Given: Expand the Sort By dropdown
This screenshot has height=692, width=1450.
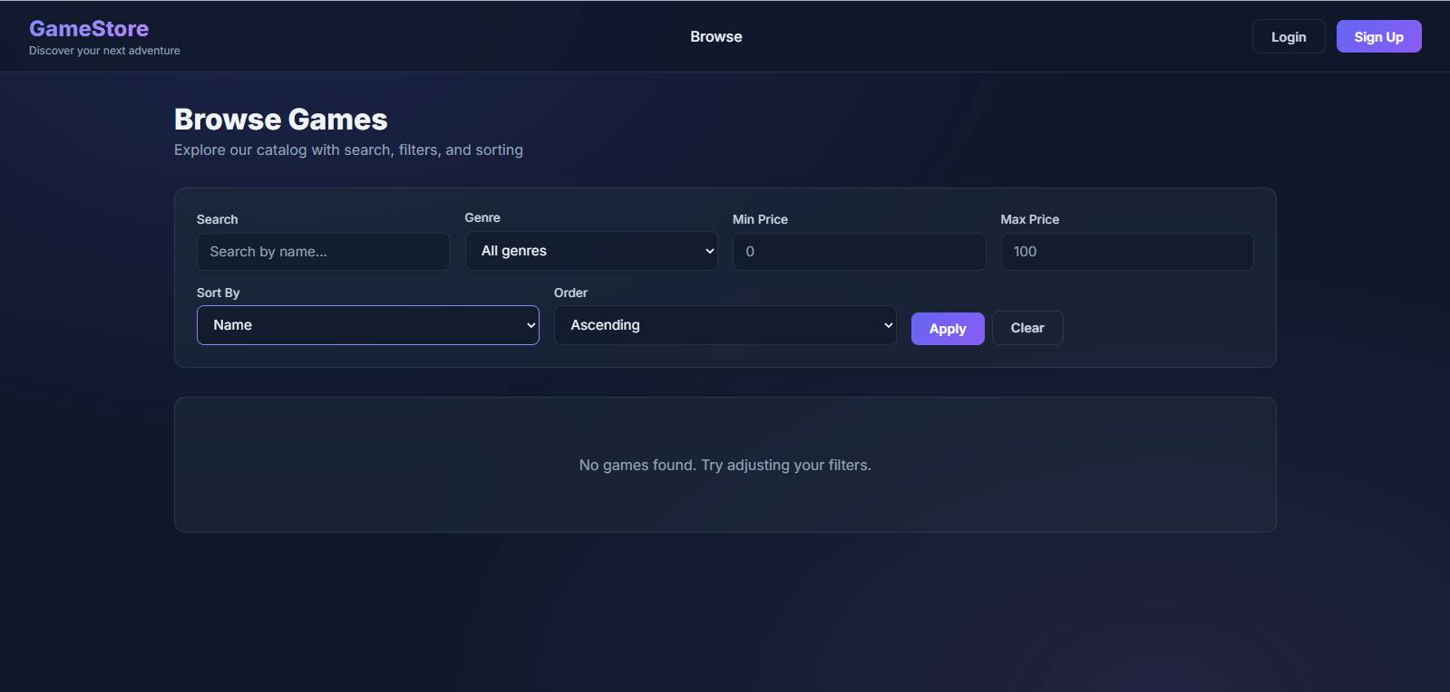Looking at the screenshot, I should (368, 325).
